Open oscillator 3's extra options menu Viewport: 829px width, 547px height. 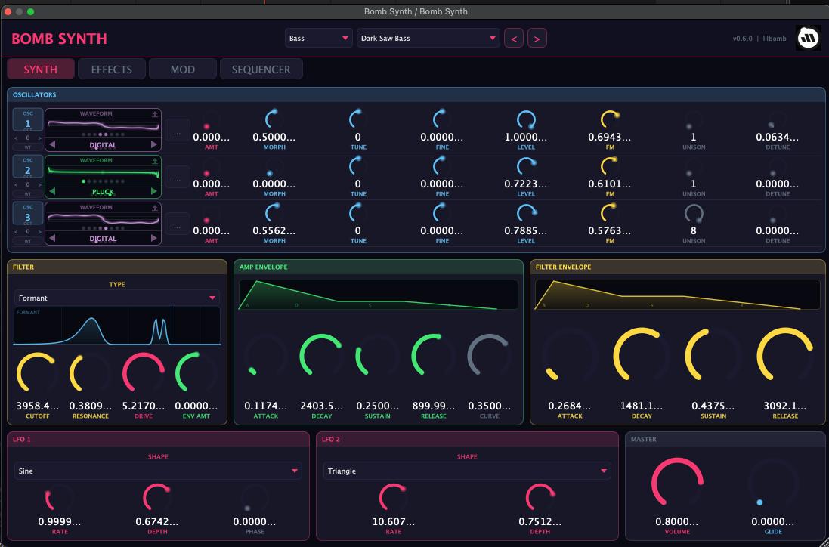click(177, 223)
